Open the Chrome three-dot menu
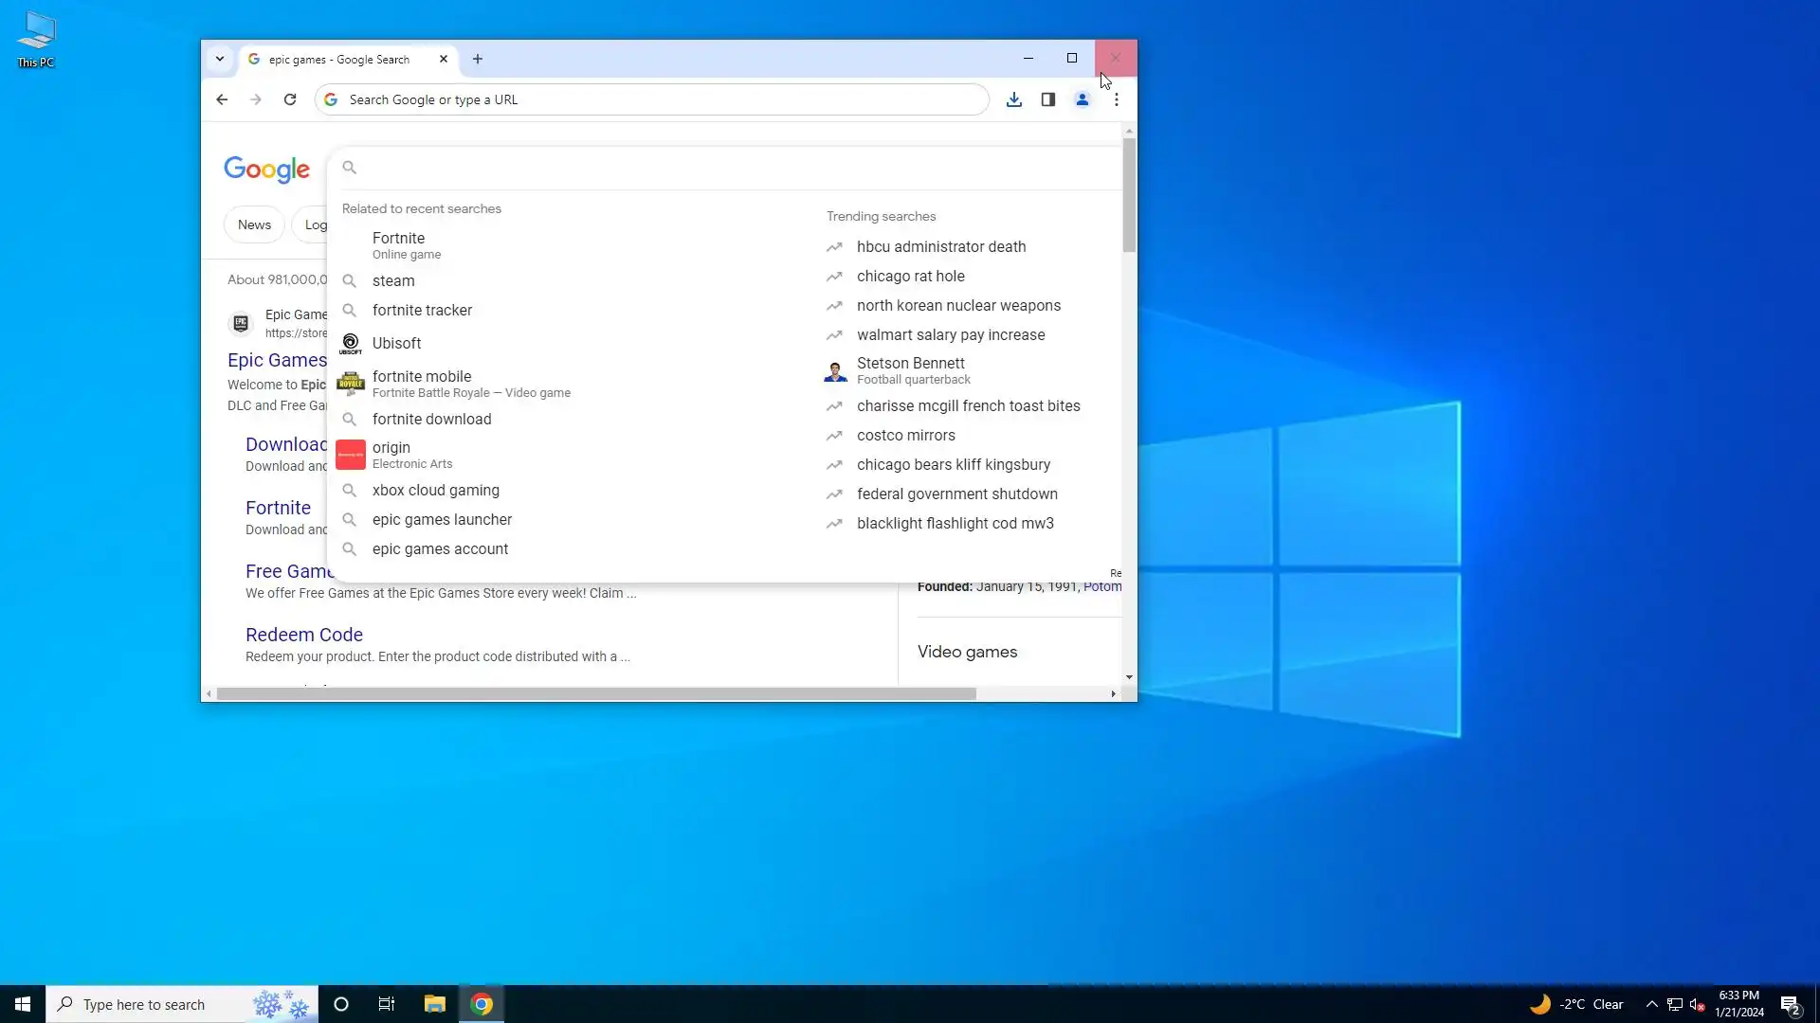The image size is (1820, 1023). (1117, 99)
